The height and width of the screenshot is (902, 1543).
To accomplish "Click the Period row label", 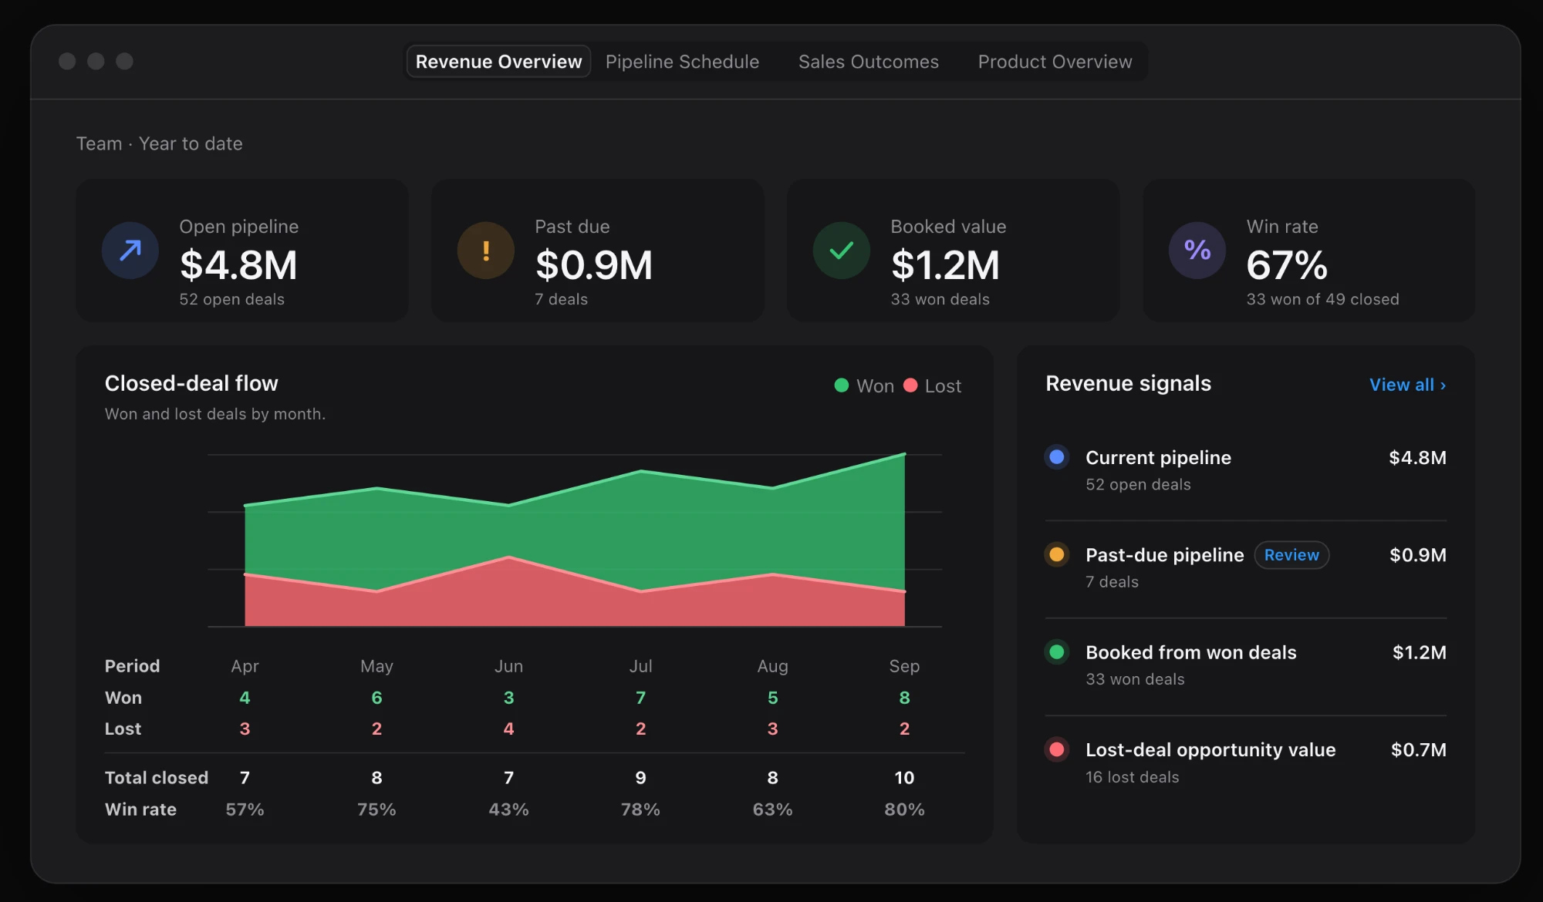I will [x=132, y=666].
